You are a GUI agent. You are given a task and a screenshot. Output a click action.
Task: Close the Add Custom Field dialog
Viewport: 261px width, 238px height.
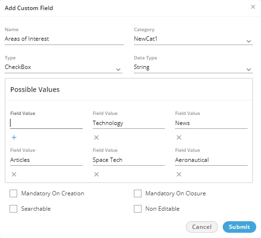253,7
